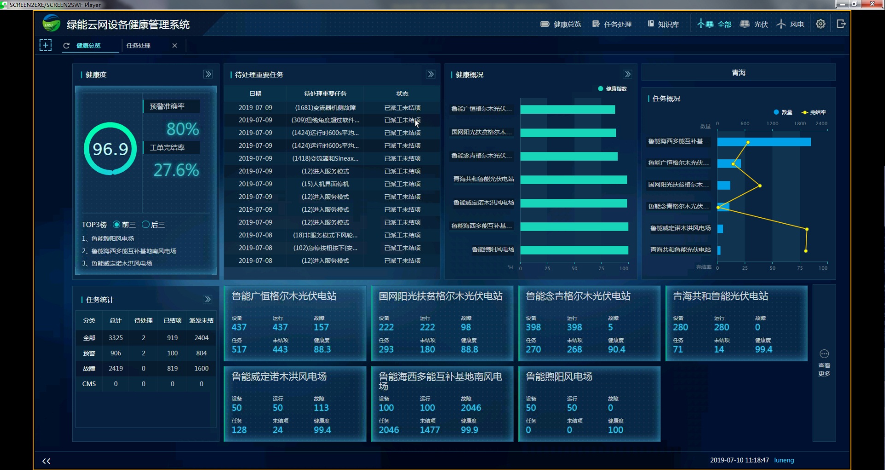Click the refresh icon beside 健康总览 tab
The image size is (885, 470).
66,46
